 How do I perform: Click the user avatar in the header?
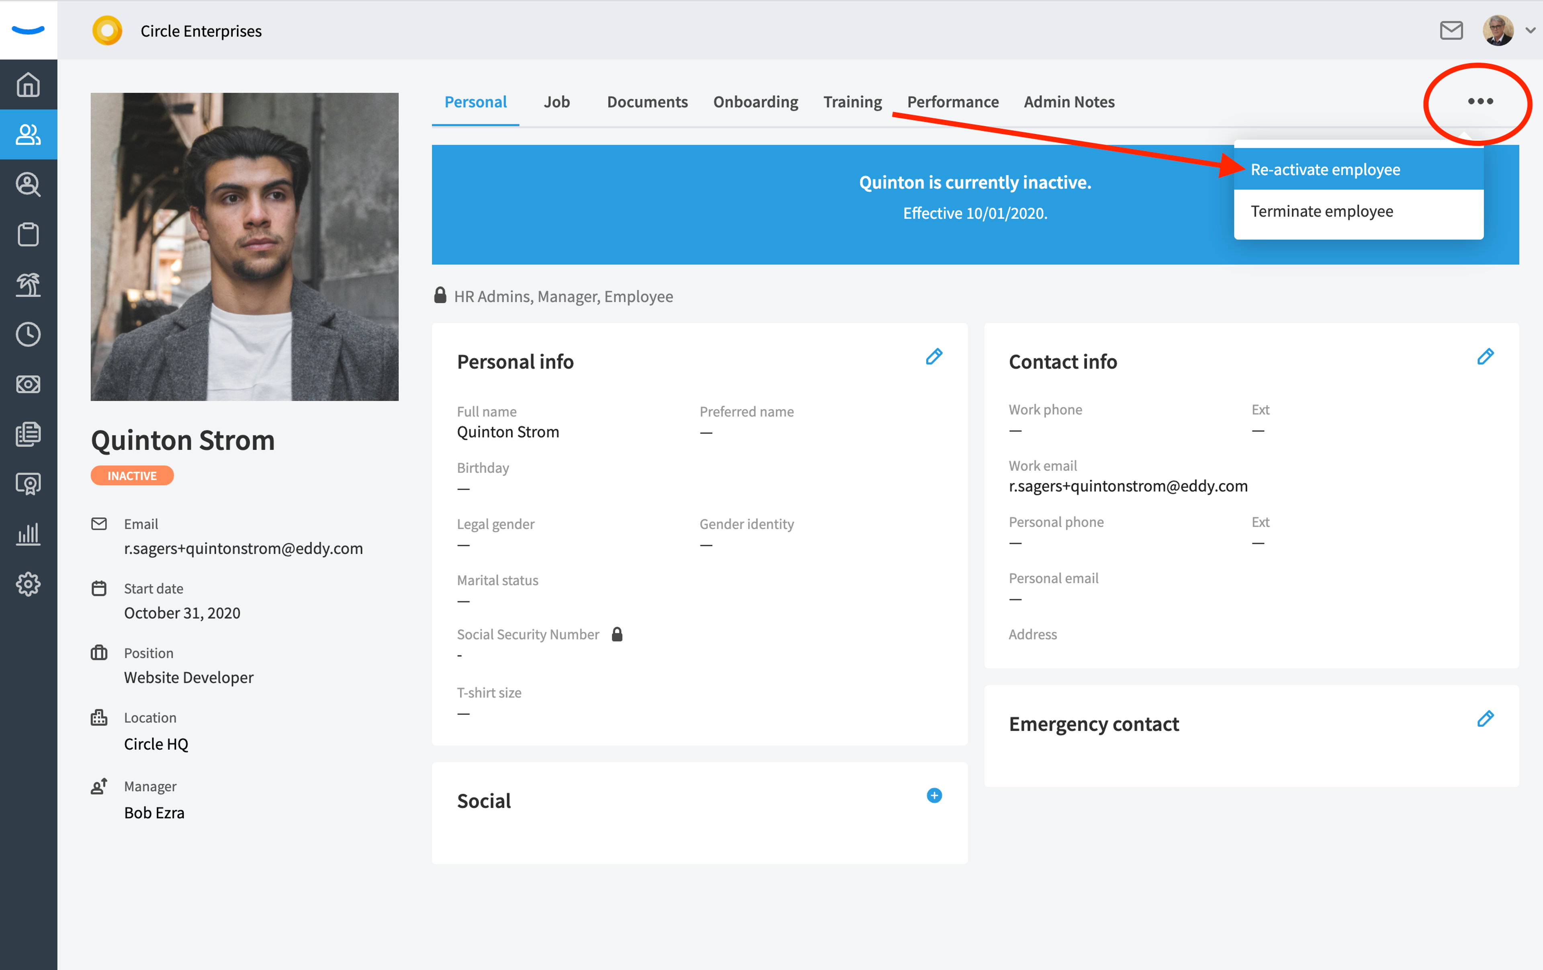(1498, 30)
